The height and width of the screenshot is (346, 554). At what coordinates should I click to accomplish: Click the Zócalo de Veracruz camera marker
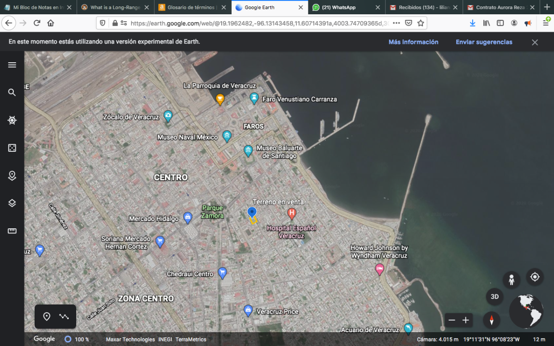168,116
